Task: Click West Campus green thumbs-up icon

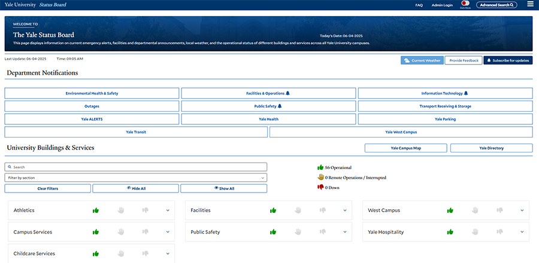Action: tap(450, 210)
